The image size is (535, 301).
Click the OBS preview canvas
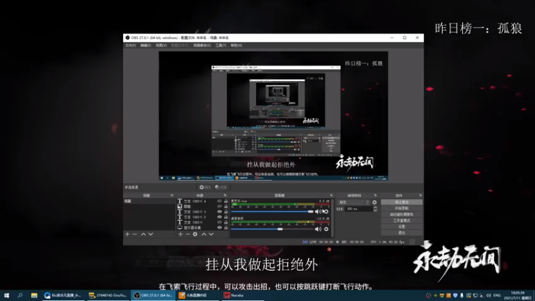[274, 116]
